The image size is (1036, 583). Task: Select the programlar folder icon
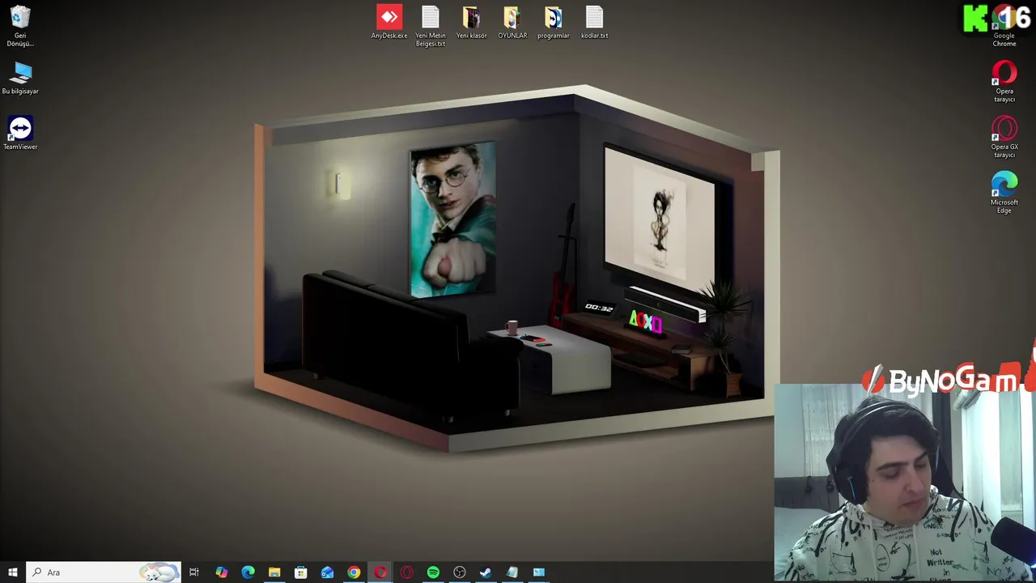point(554,22)
